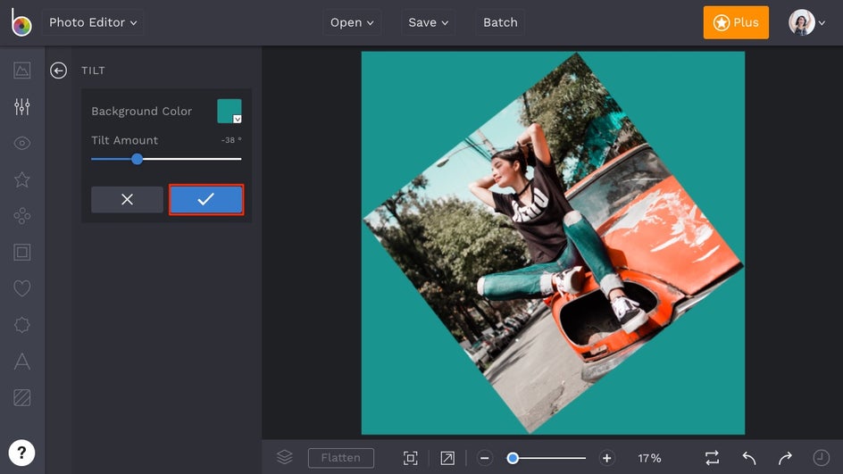Open the Overlays heart sidebar icon
Viewport: 843px width, 474px height.
(22, 288)
